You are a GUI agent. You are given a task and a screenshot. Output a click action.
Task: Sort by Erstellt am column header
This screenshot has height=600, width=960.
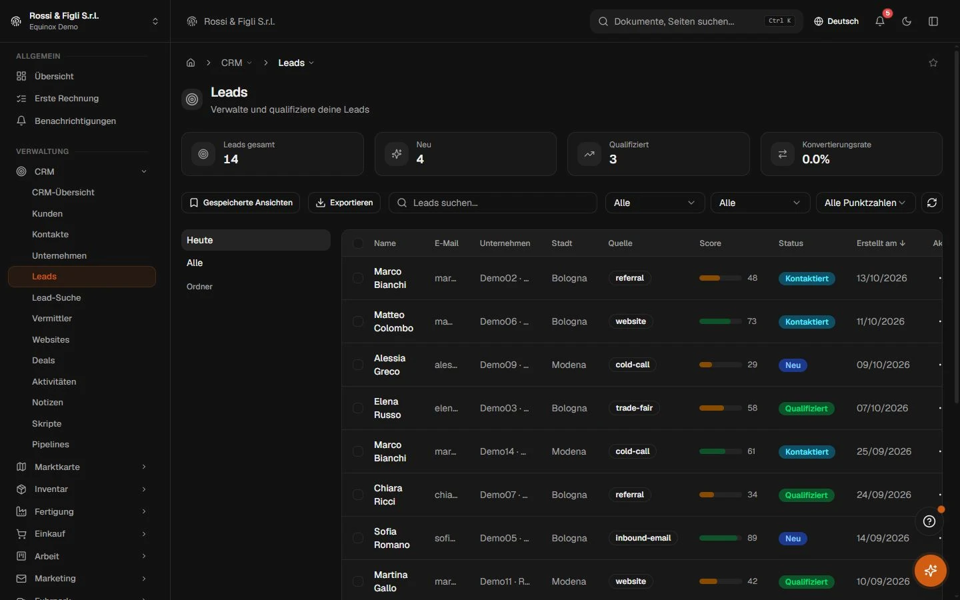point(881,243)
